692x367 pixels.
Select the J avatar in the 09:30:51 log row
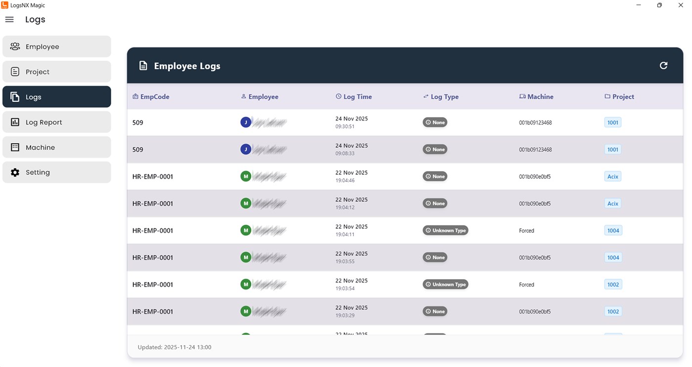pyautogui.click(x=246, y=122)
